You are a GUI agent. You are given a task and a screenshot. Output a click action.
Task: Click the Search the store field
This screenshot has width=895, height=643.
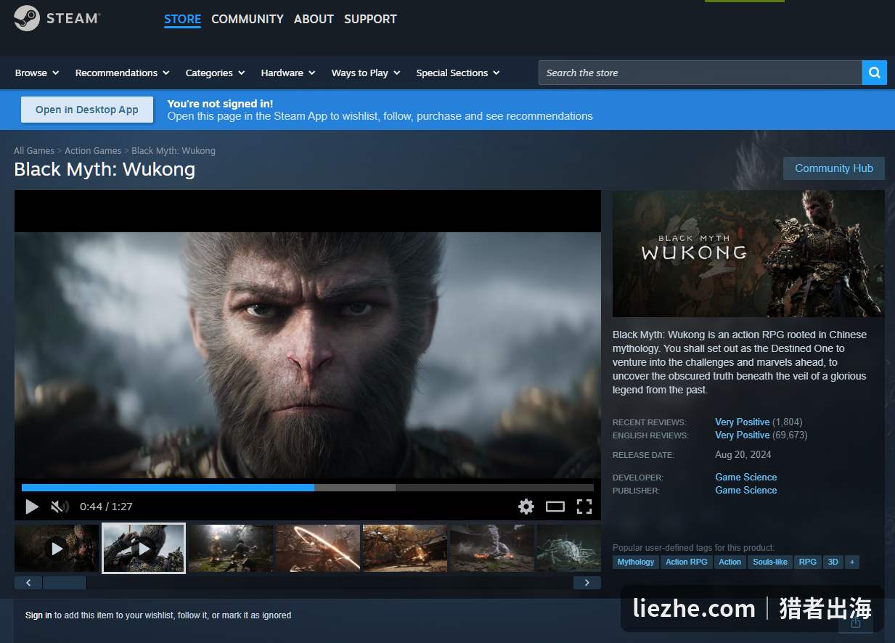[x=700, y=73]
